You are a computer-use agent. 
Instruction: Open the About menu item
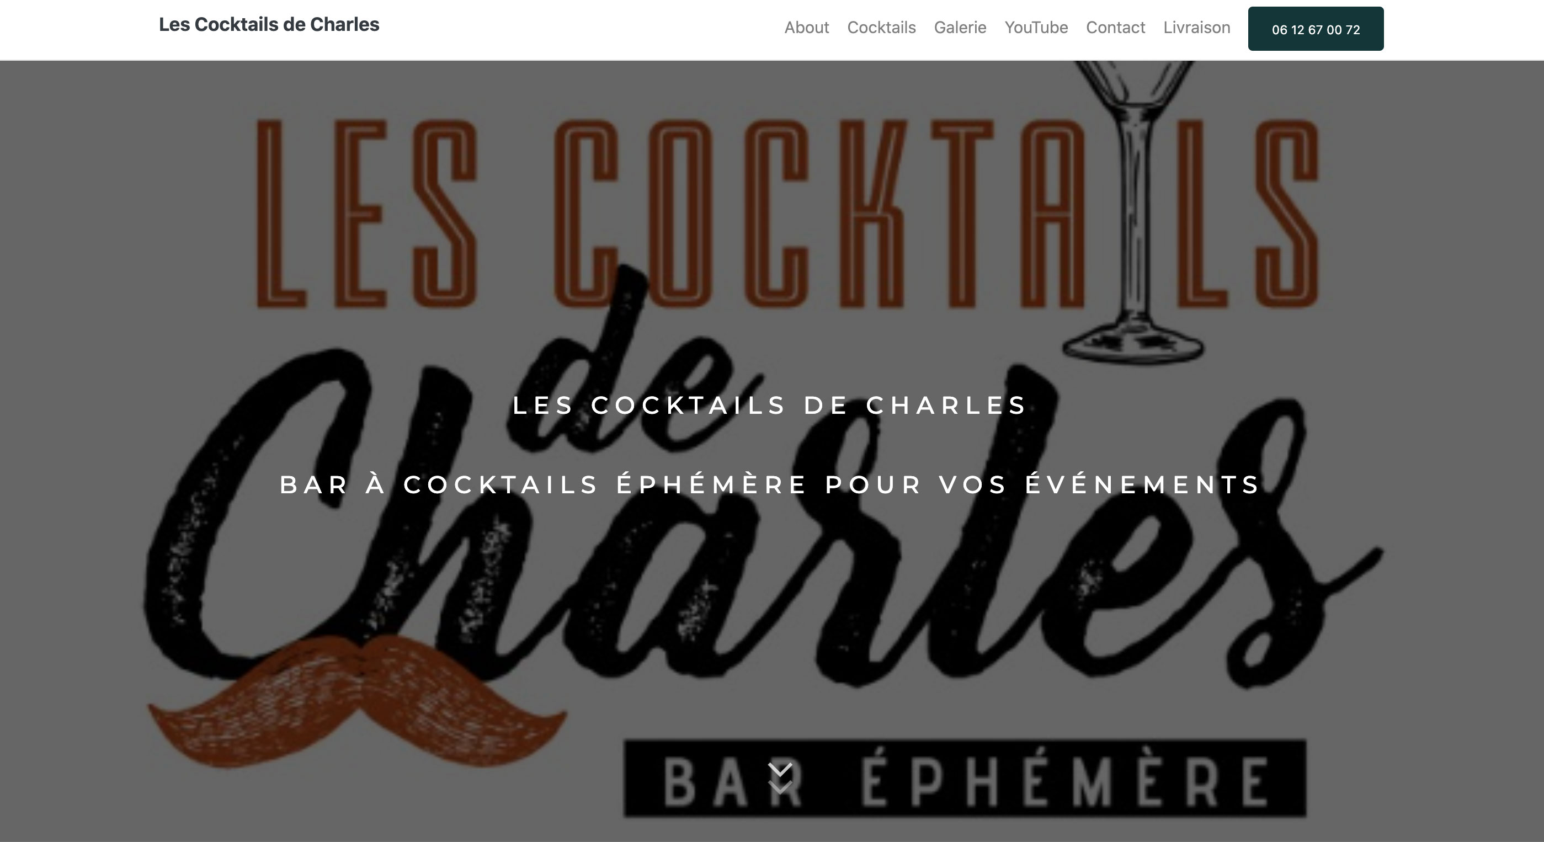coord(806,28)
